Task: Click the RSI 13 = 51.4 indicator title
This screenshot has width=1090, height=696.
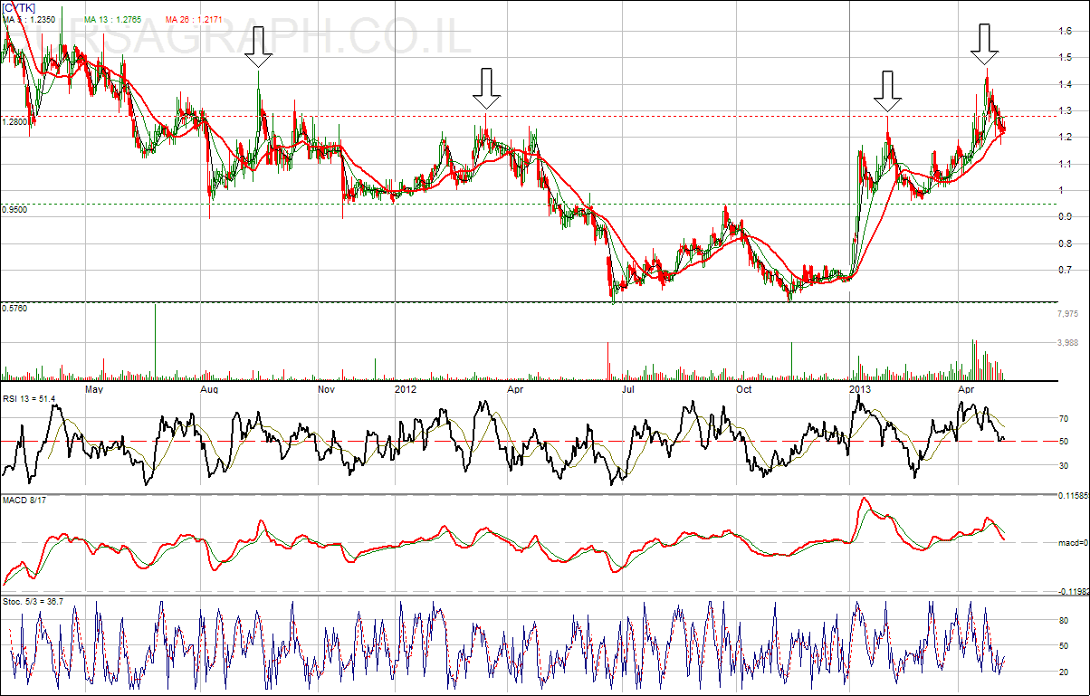Action: point(29,399)
